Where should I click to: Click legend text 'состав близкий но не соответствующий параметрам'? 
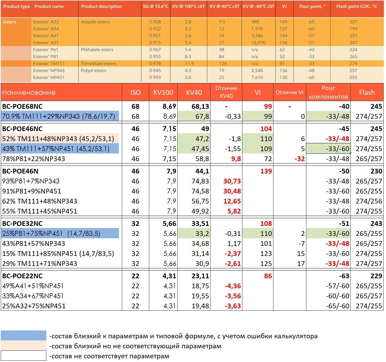tap(137, 346)
